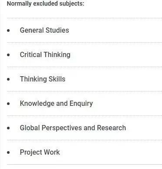Click the word 'Research' in the list
Image resolution: width=162 pixels, height=169 pixels.
tap(111, 128)
